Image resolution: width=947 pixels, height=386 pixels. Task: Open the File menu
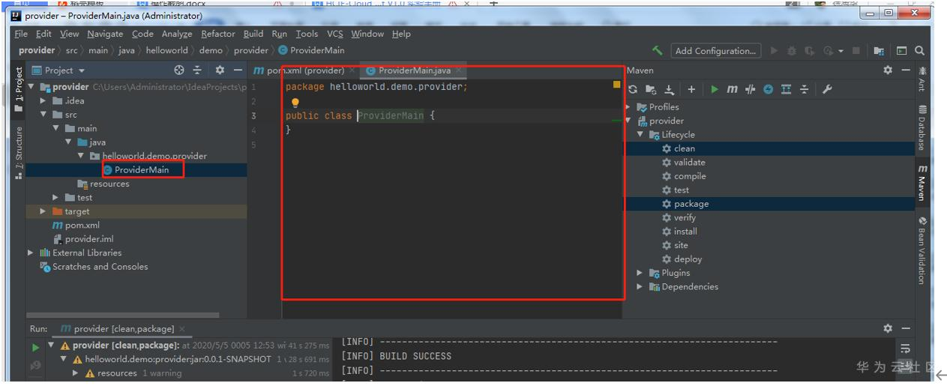[21, 34]
